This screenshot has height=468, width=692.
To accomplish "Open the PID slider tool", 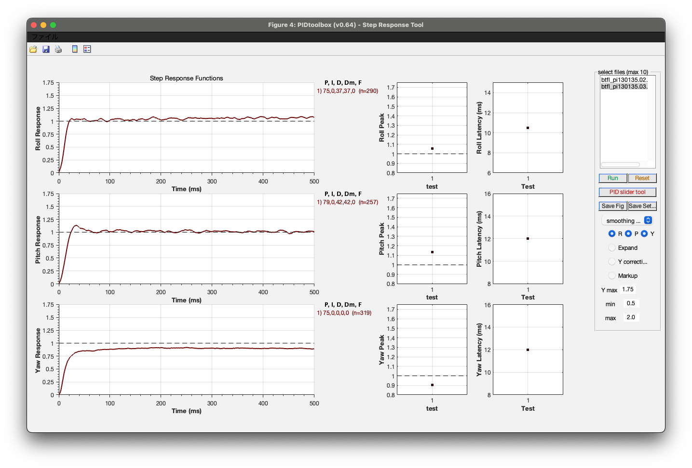I will coord(627,192).
